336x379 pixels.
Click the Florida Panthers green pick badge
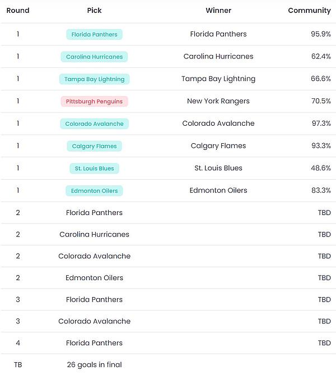coord(94,34)
